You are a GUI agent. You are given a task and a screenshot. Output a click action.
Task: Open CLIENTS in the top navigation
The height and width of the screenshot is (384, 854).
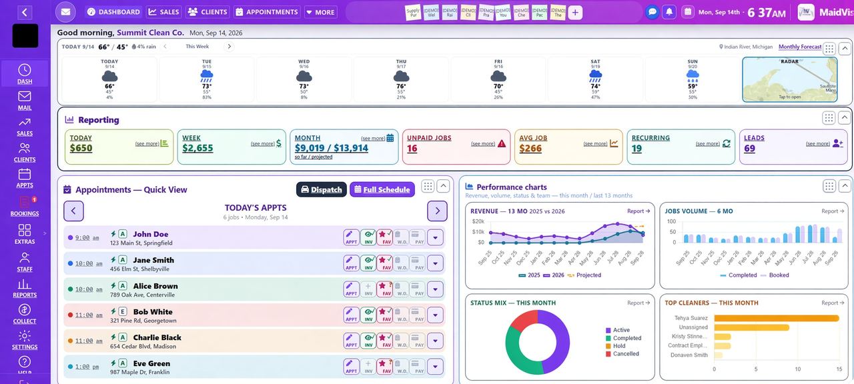point(207,12)
